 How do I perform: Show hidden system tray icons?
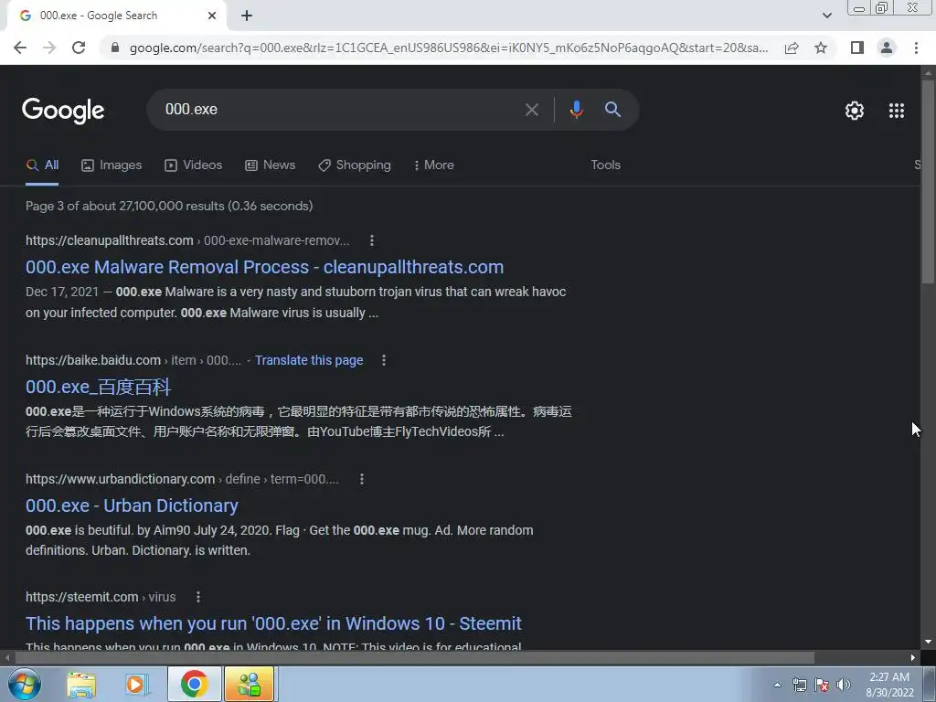(777, 685)
